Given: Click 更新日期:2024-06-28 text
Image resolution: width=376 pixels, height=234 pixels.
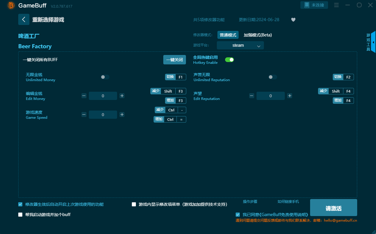Looking at the screenshot, I should click(x=259, y=20).
